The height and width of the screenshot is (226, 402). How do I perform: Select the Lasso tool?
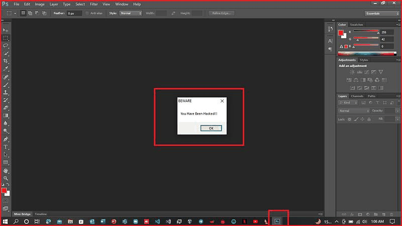pos(6,46)
